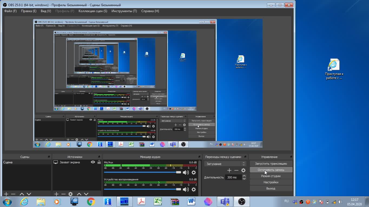Open transition properties gear icon
369x207 pixels.
pyautogui.click(x=243, y=170)
